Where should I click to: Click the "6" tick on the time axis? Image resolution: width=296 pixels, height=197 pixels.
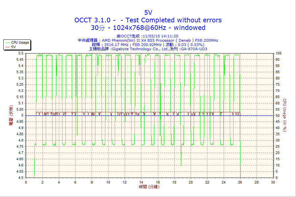75,182
